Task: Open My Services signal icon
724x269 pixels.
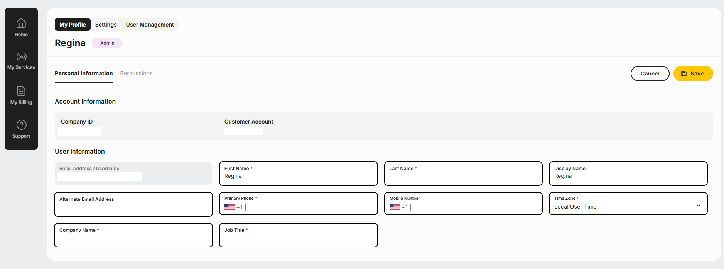Action: pyautogui.click(x=21, y=57)
